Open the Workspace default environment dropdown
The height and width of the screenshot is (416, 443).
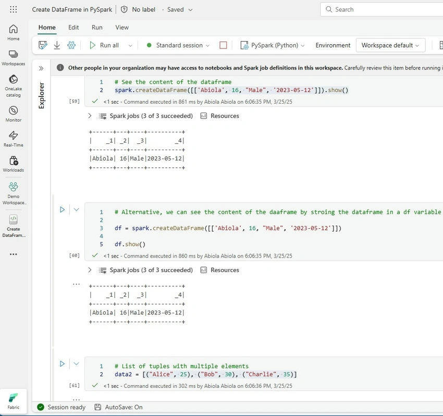pyautogui.click(x=390, y=45)
